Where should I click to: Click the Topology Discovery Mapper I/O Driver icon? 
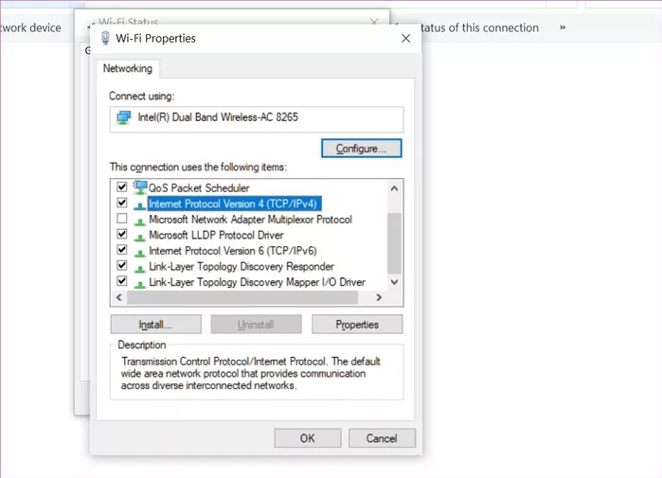[x=140, y=284]
